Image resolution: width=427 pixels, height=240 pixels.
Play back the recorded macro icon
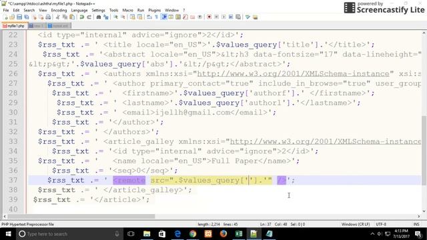(x=224, y=17)
